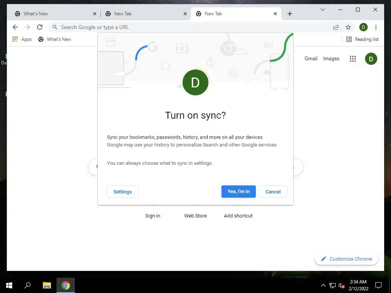Click Add shortcut on new tab page
This screenshot has width=391, height=293.
tap(238, 216)
